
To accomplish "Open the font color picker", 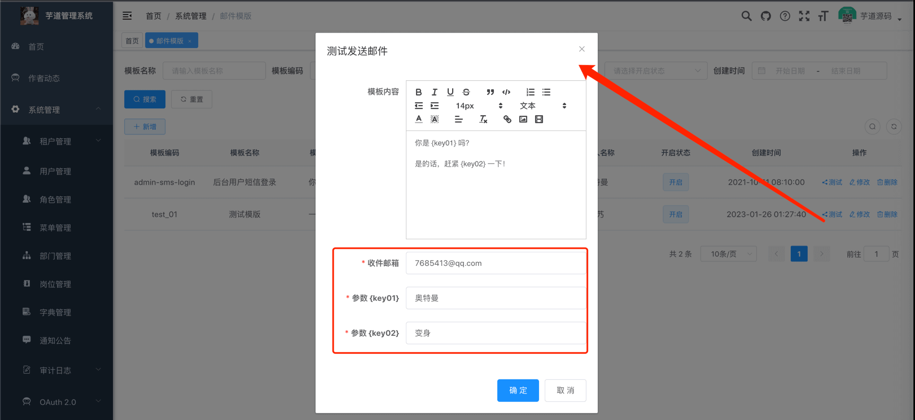I will click(418, 119).
